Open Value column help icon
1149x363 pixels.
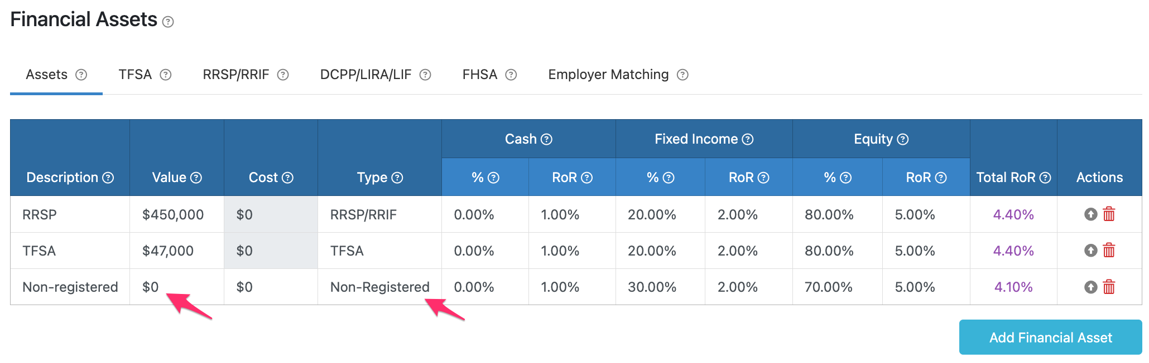click(x=196, y=178)
